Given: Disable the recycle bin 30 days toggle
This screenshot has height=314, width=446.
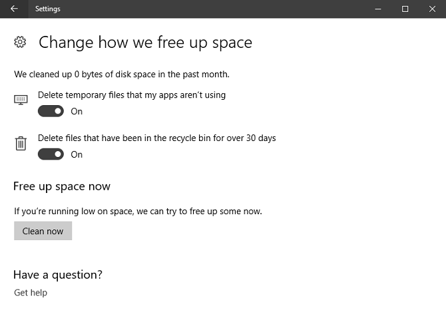Looking at the screenshot, I should click(51, 154).
